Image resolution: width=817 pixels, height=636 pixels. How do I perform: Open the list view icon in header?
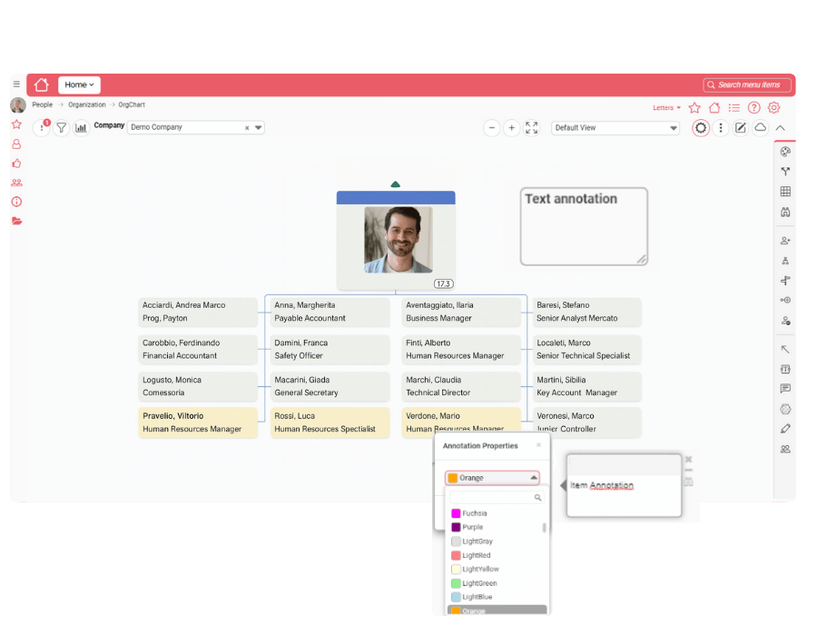pyautogui.click(x=734, y=108)
